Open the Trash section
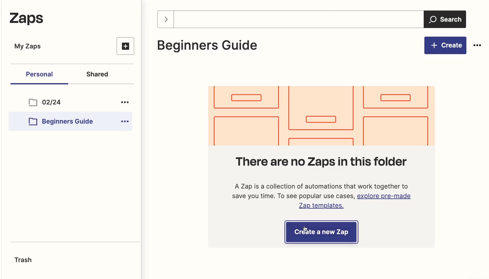The width and height of the screenshot is (489, 279). 23,260
